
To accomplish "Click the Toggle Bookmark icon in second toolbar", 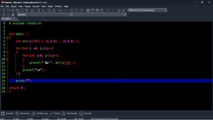I will click(x=9, y=15).
